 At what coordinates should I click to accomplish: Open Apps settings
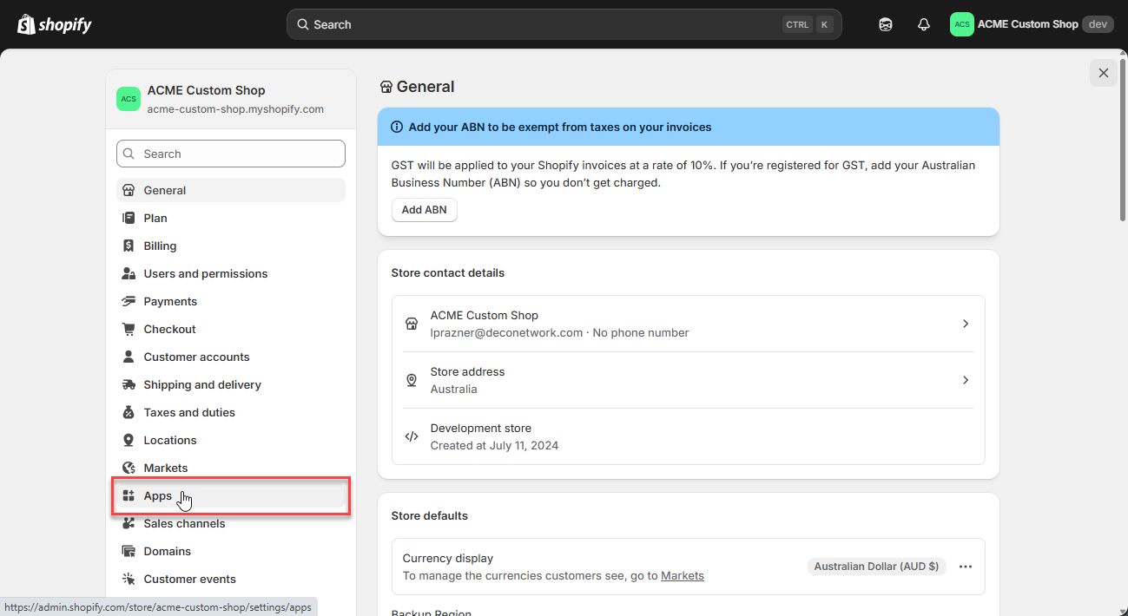click(x=231, y=495)
